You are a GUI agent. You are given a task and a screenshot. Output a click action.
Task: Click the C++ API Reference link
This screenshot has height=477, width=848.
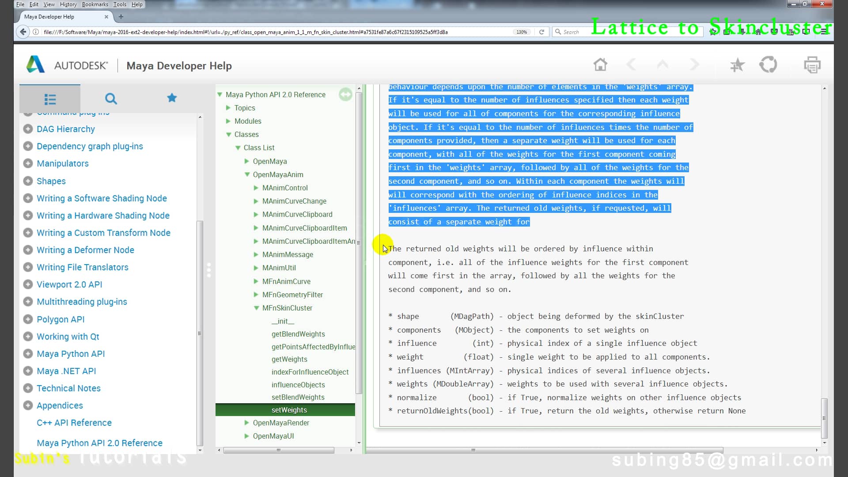pos(74,423)
